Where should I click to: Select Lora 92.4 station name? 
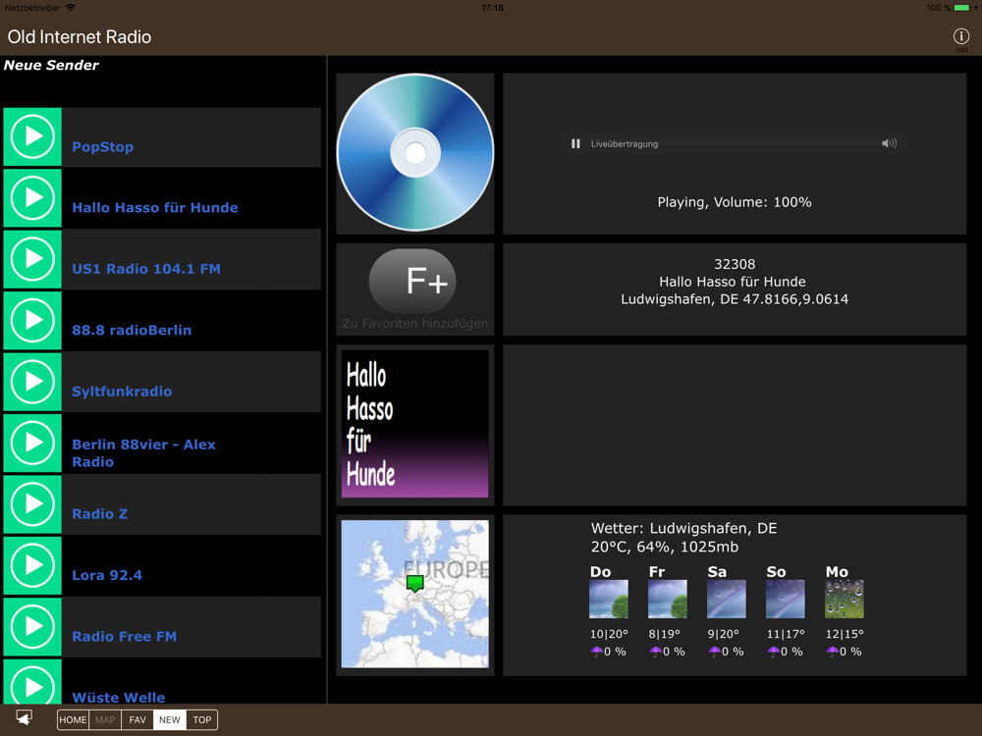[x=107, y=575]
